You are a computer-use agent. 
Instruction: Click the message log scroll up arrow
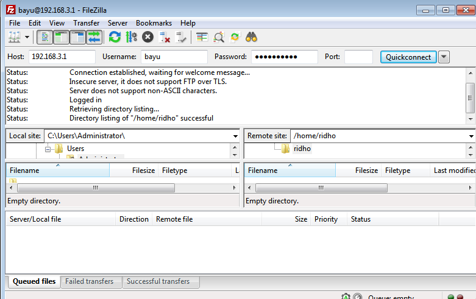(471, 73)
